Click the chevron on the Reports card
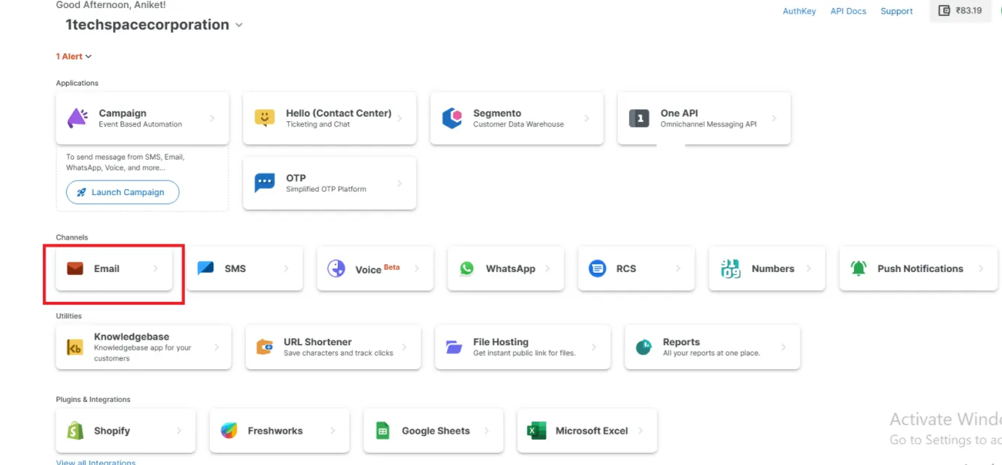This screenshot has height=465, width=1002. click(x=784, y=347)
